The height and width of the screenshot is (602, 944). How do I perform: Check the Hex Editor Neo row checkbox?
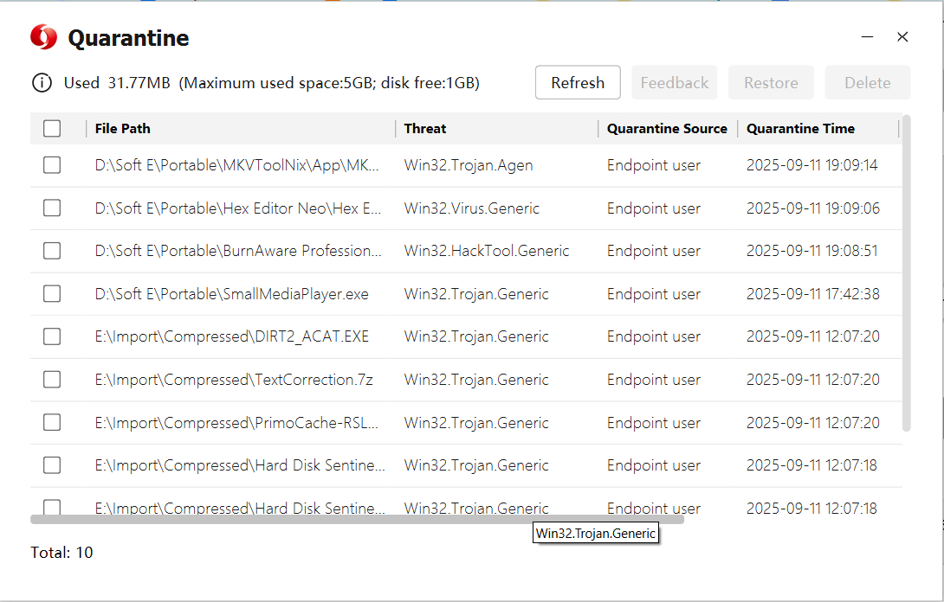52,208
